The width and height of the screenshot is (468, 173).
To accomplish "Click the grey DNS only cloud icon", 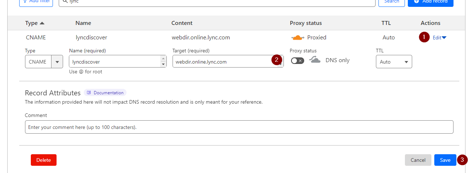I will point(315,60).
